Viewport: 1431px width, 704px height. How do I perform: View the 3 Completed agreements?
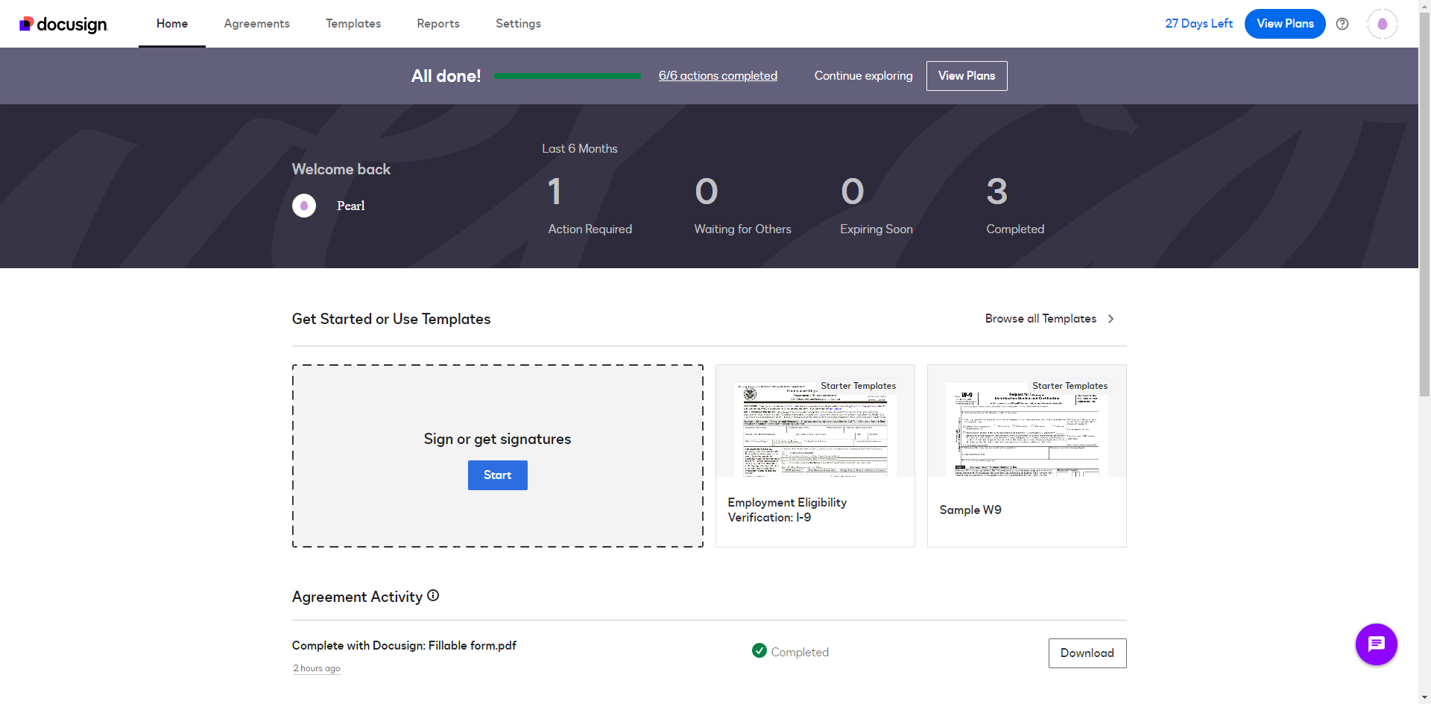click(x=1015, y=205)
